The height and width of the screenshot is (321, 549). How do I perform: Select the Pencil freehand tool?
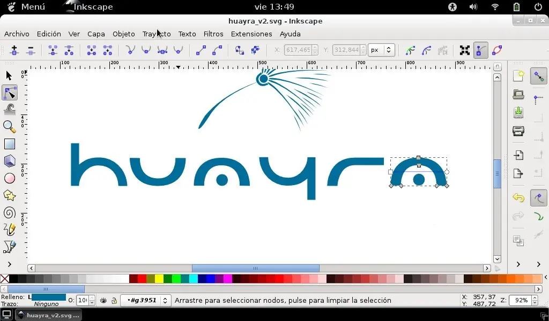pos(10,230)
